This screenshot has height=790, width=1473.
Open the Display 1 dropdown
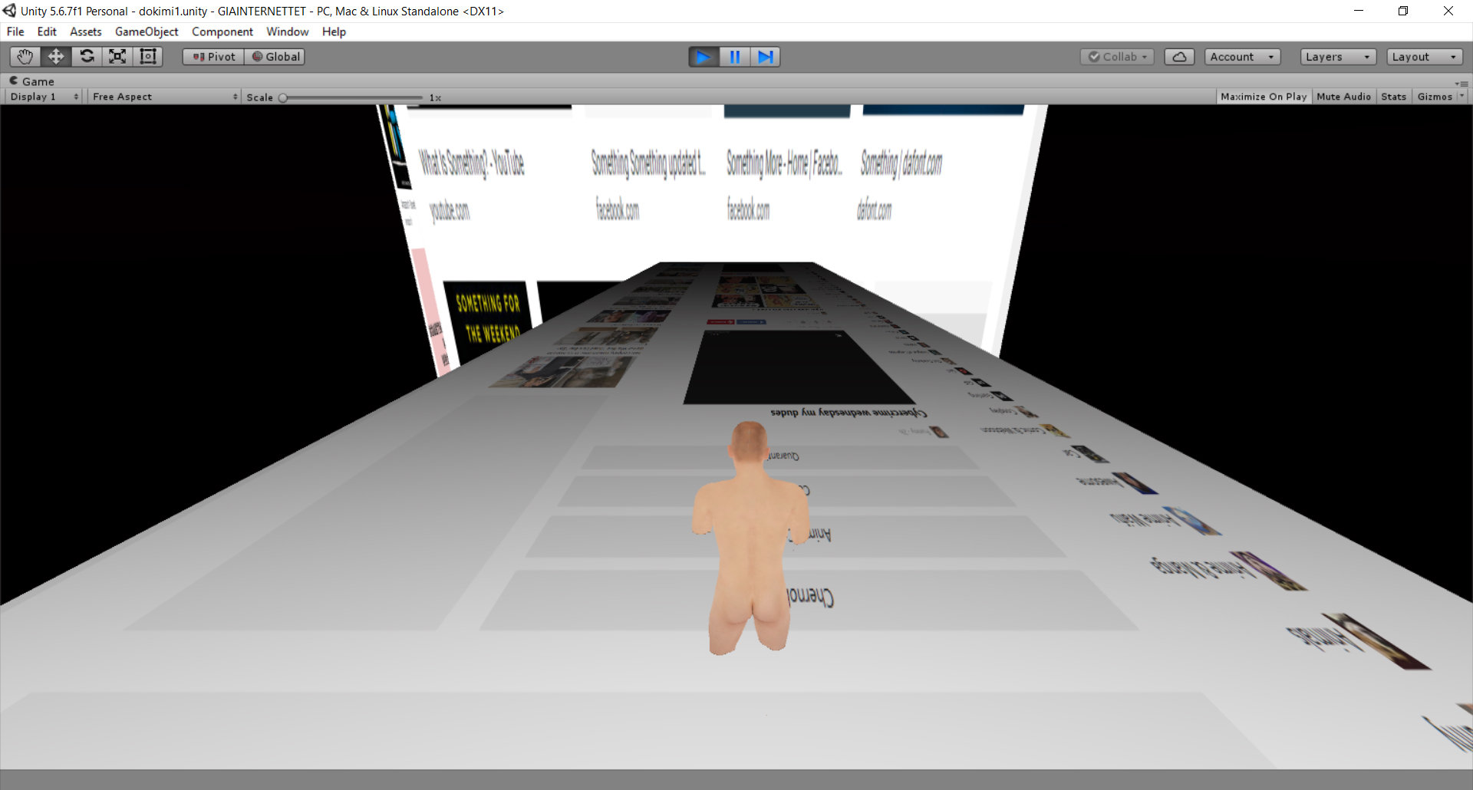[44, 97]
